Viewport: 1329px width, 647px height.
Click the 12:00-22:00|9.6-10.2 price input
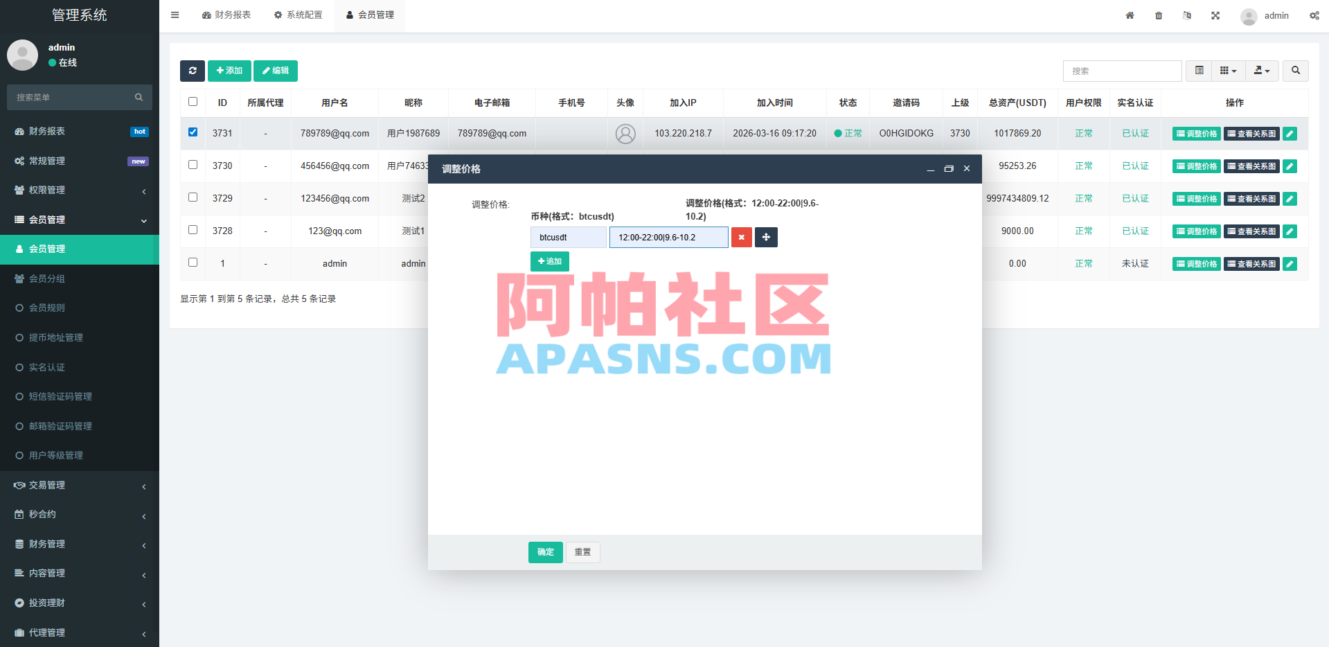pos(669,238)
